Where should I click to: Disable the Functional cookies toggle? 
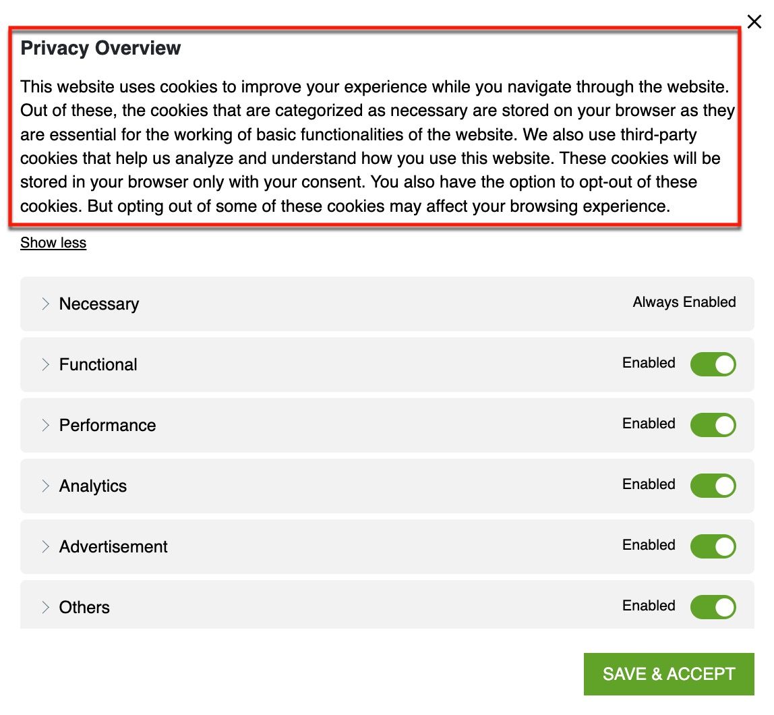713,364
